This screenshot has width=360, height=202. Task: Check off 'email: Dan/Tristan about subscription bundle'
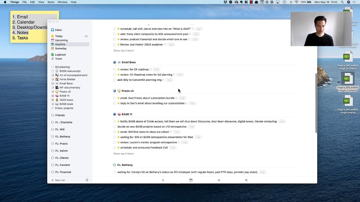114,98
